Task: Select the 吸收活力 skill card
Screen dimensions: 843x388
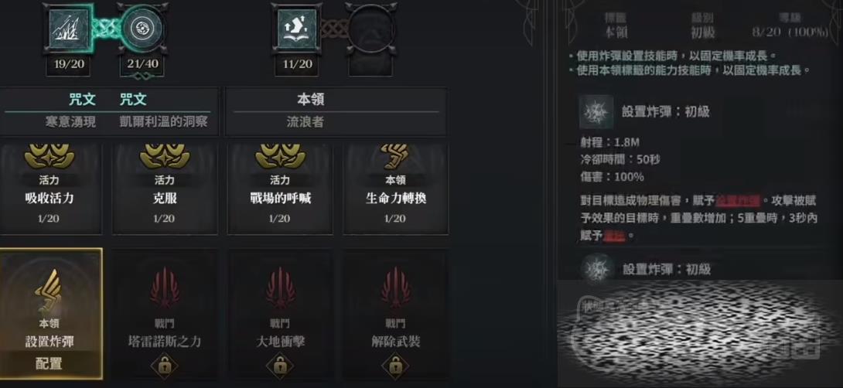Action: coord(50,188)
